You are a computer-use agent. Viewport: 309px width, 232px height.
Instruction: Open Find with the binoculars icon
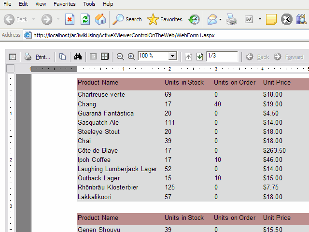click(78, 57)
